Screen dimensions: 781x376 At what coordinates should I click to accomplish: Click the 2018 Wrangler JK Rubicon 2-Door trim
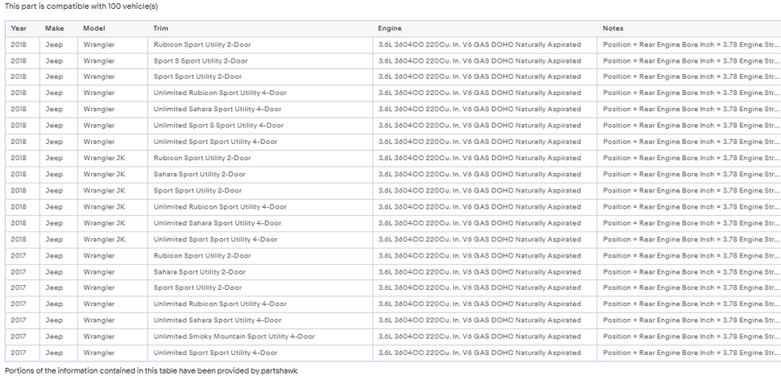[x=202, y=158]
